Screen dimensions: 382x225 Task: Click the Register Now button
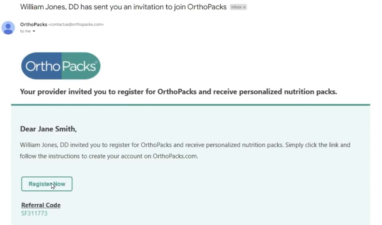tap(47, 184)
